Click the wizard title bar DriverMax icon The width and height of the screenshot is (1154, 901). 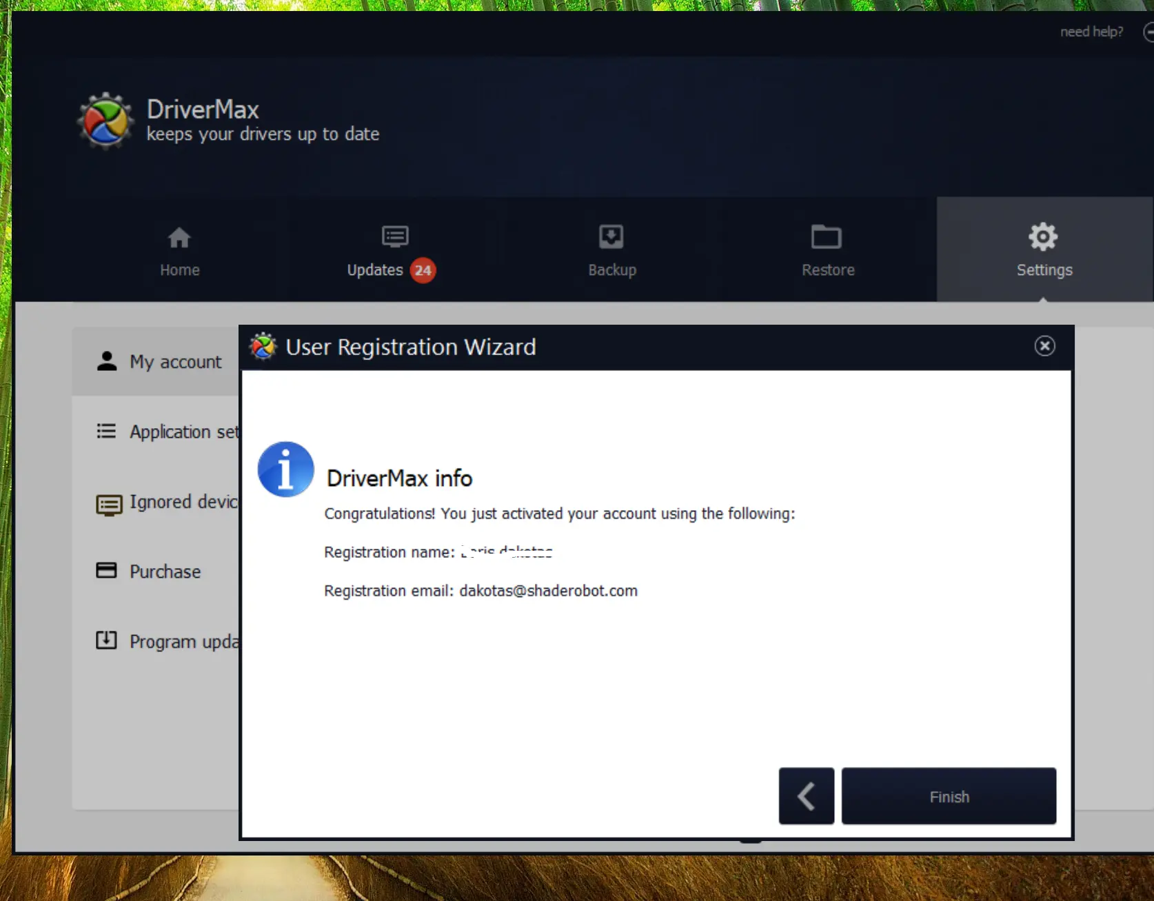click(263, 346)
